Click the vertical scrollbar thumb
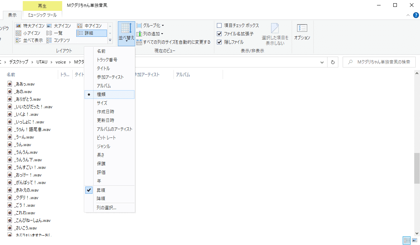This screenshot has height=245, width=420. [x=417, y=168]
